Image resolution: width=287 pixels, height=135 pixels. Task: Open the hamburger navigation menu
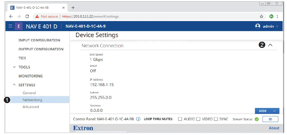[x=10, y=26]
